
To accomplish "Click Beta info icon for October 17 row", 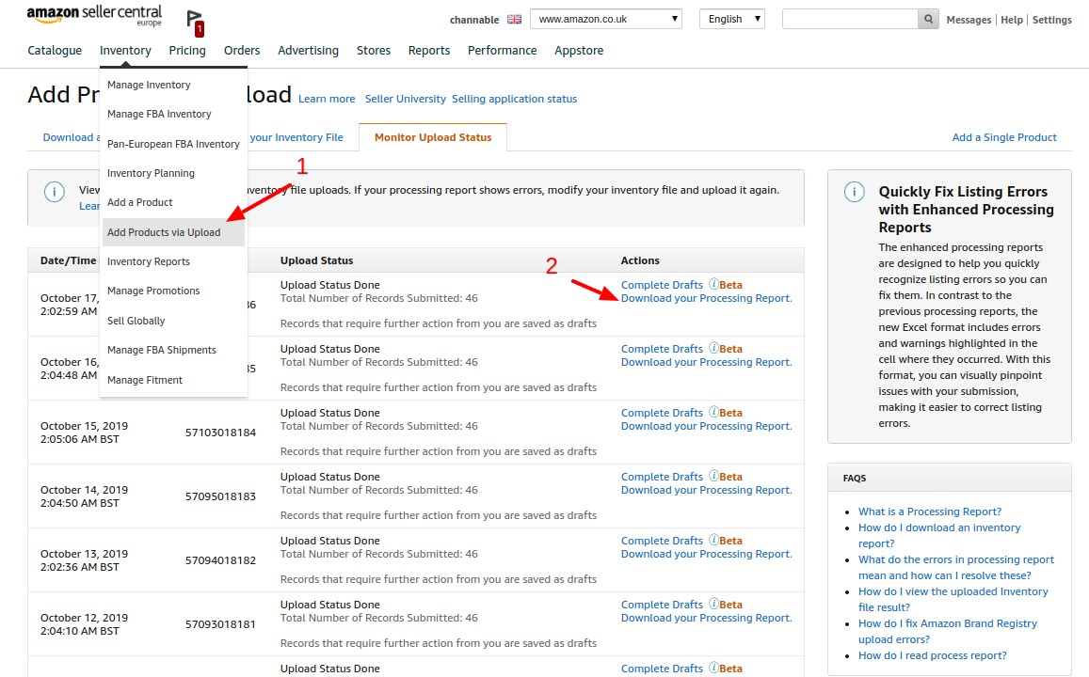I will 713,284.
